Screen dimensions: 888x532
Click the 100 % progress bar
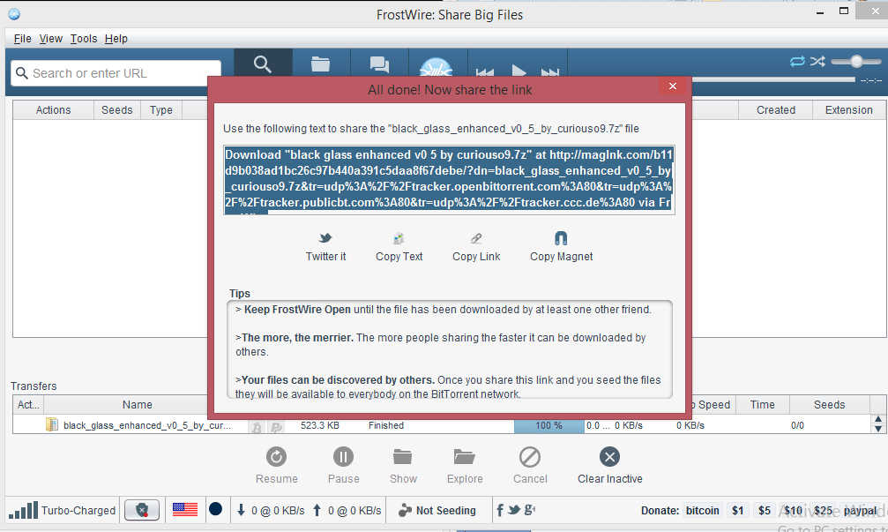(548, 425)
